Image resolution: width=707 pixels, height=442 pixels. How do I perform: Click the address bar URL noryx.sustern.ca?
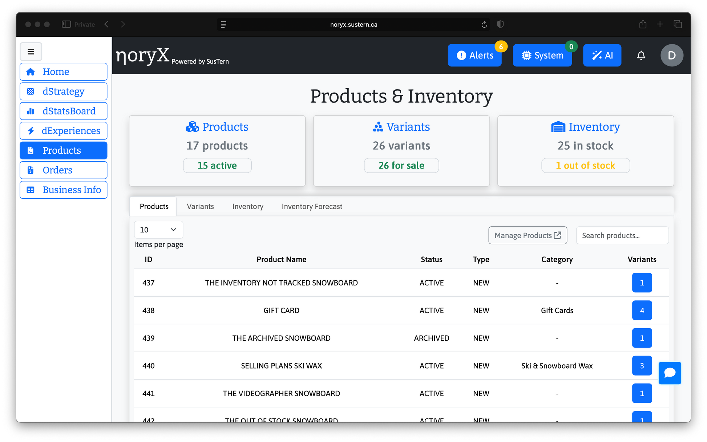click(x=353, y=24)
